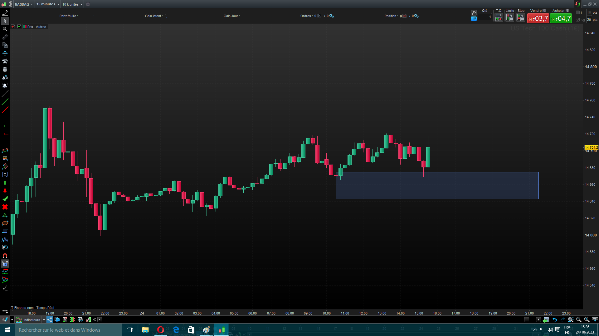The image size is (599, 336).
Task: Select the text annotation tool
Action: [5, 175]
